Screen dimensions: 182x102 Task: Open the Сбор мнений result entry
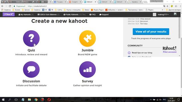tap(145, 19)
